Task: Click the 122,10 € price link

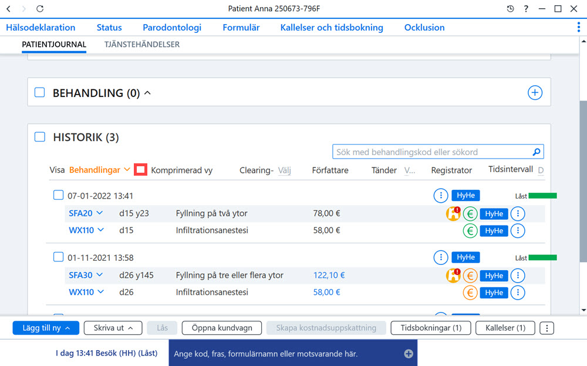Action: [x=329, y=276]
